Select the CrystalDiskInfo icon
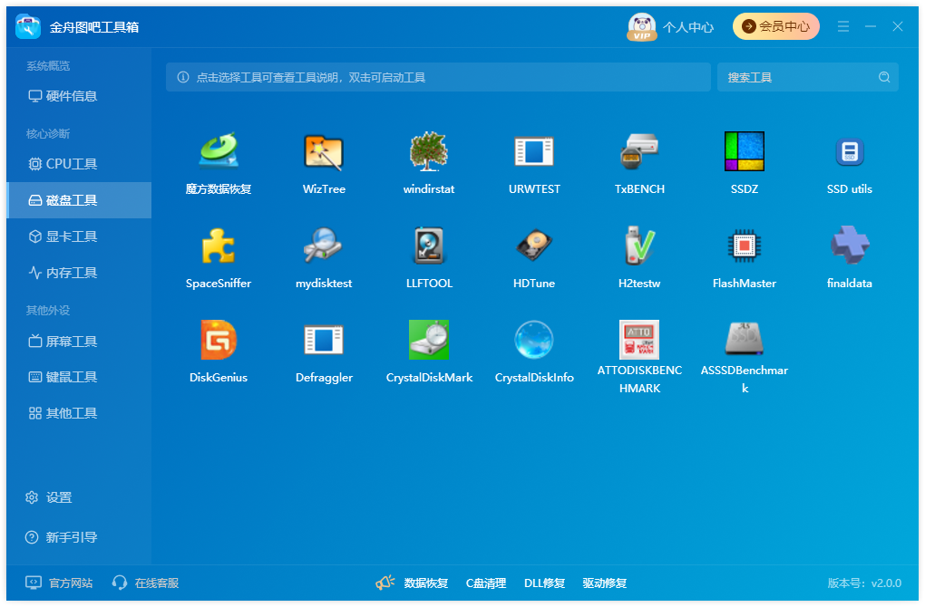This screenshot has width=925, height=607. coord(534,340)
